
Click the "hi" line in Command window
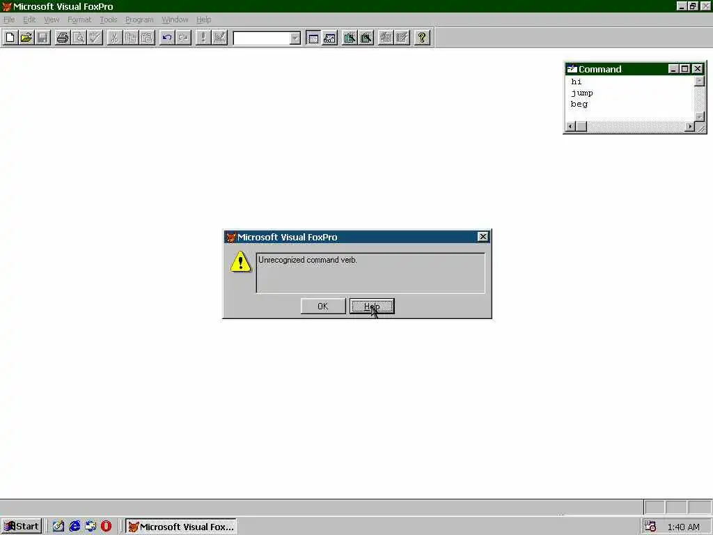point(576,82)
